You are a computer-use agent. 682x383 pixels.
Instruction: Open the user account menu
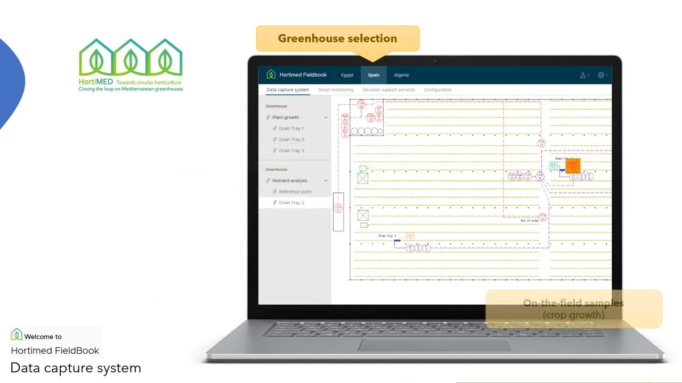point(584,75)
